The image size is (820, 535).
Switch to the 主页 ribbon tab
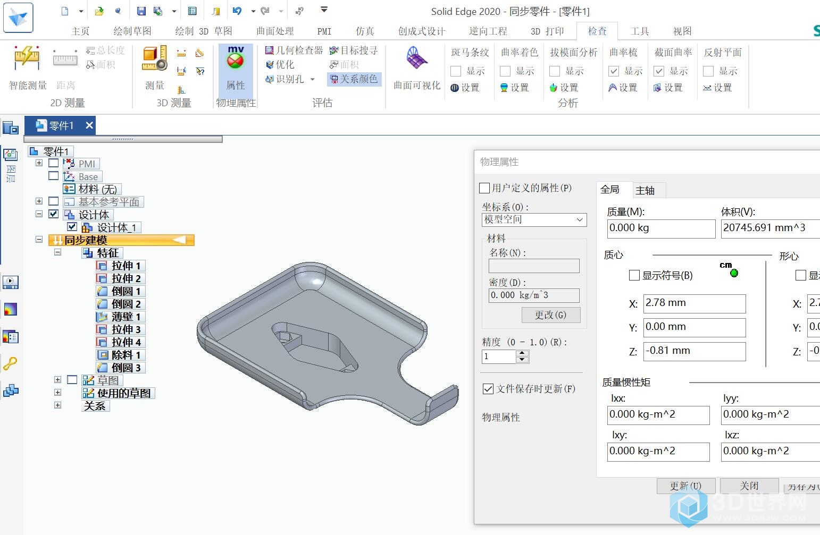(80, 31)
